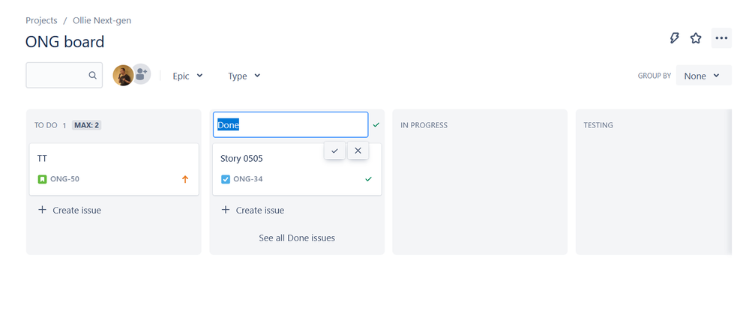Expand the Group By None dropdown
This screenshot has width=749, height=314.
pyautogui.click(x=703, y=76)
